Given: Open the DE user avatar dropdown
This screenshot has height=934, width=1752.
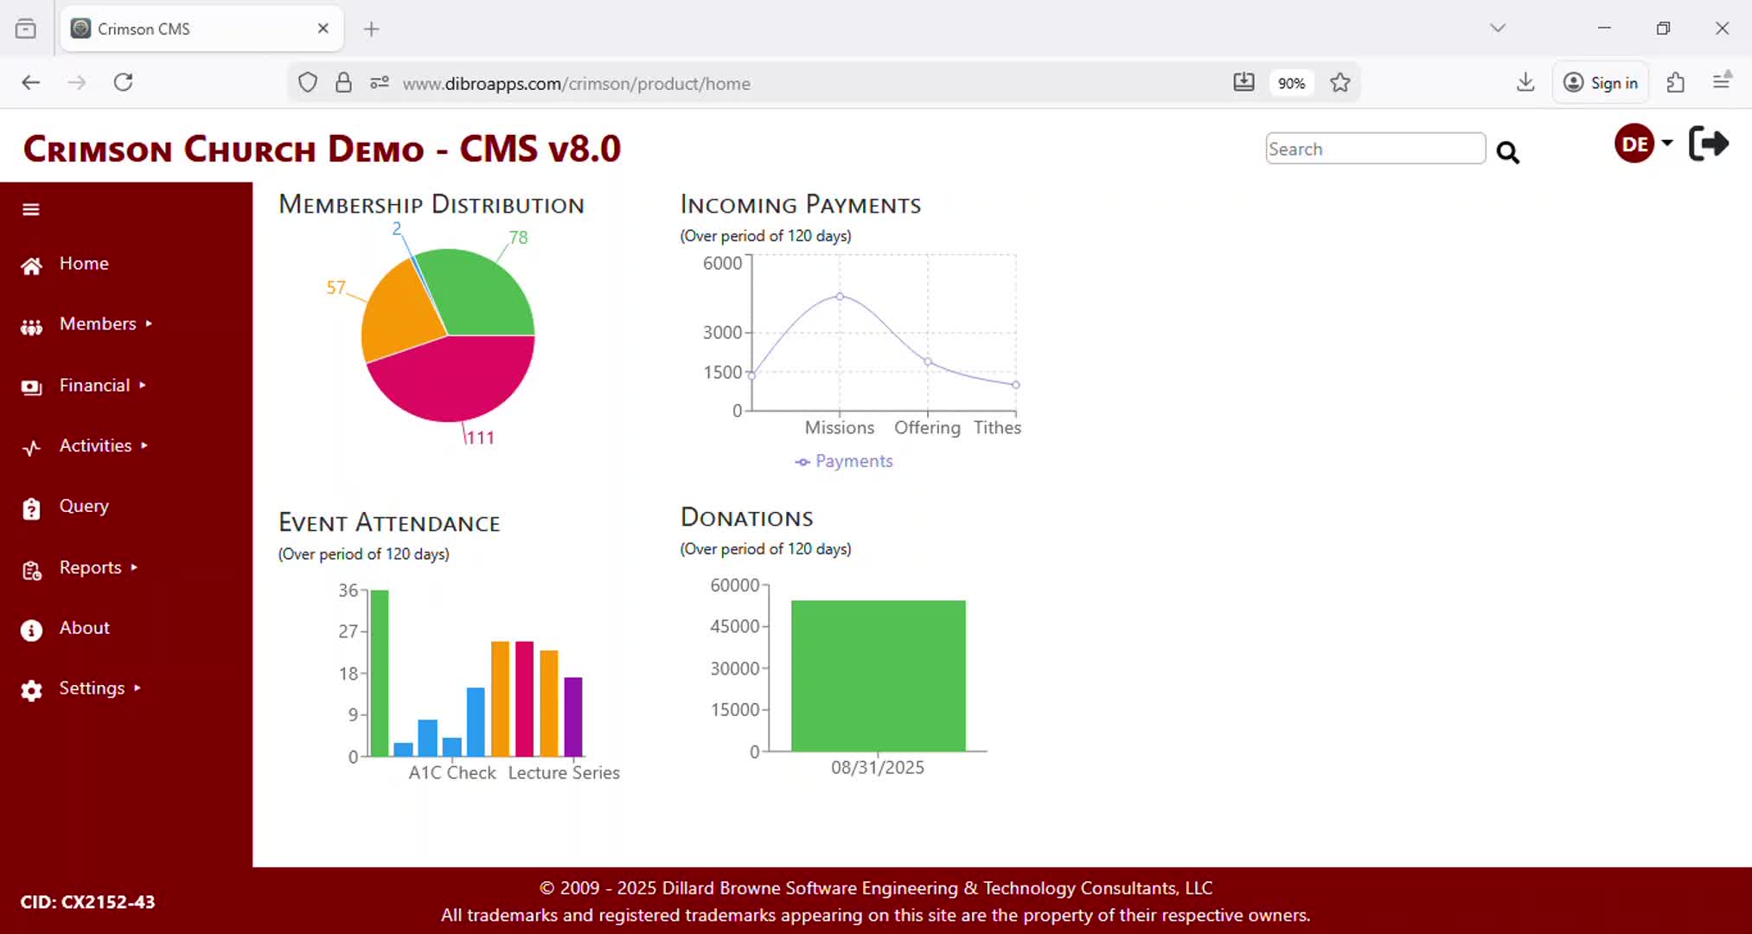Looking at the screenshot, I should click(1643, 144).
